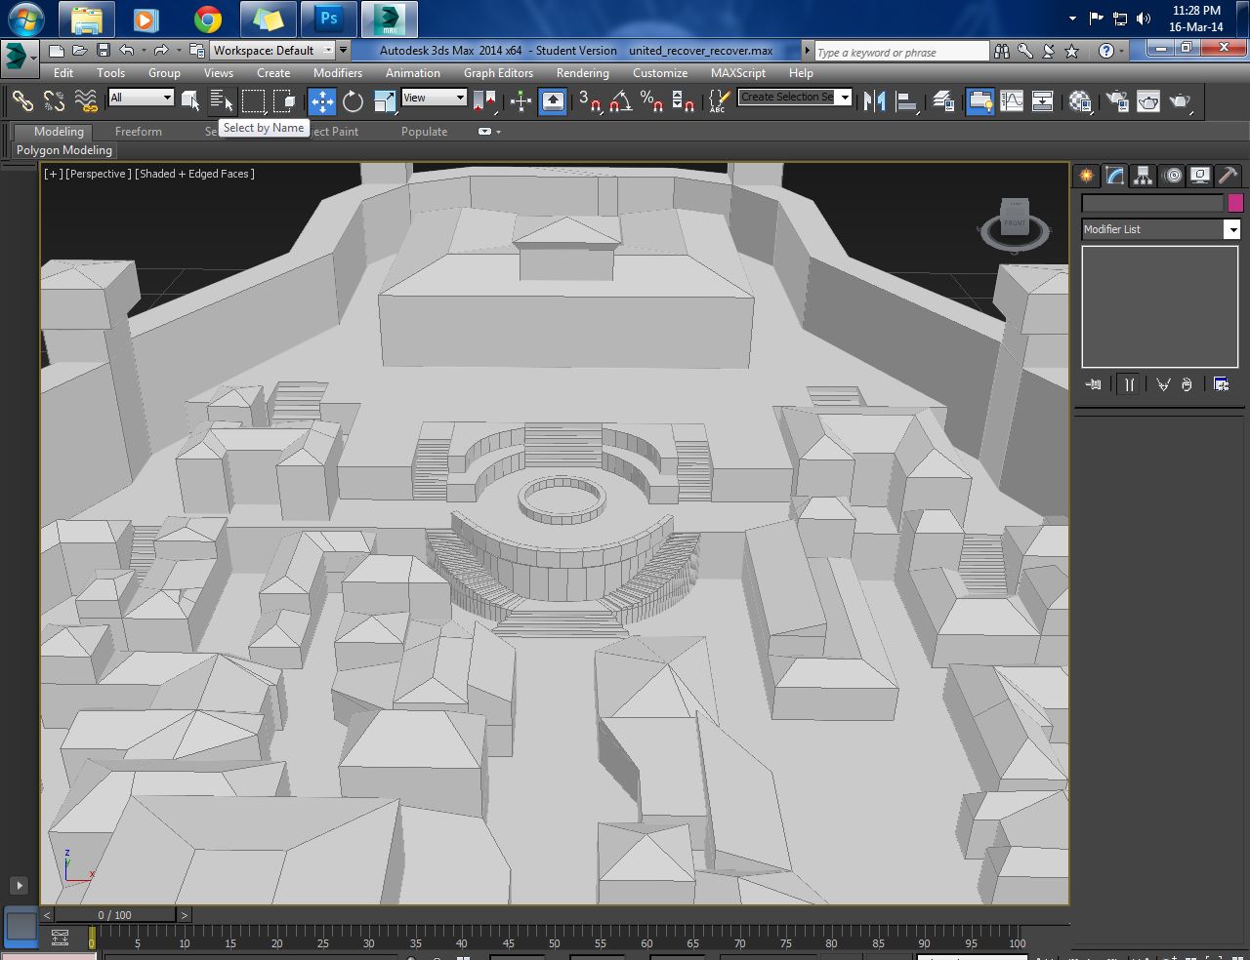Toggle the 3D Snaps button

tap(589, 100)
